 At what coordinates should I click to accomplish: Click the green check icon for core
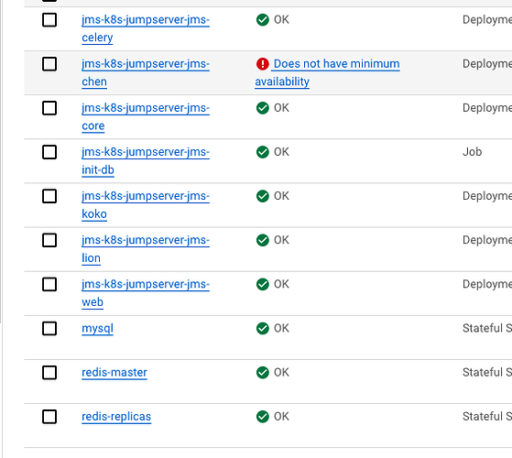coord(263,108)
